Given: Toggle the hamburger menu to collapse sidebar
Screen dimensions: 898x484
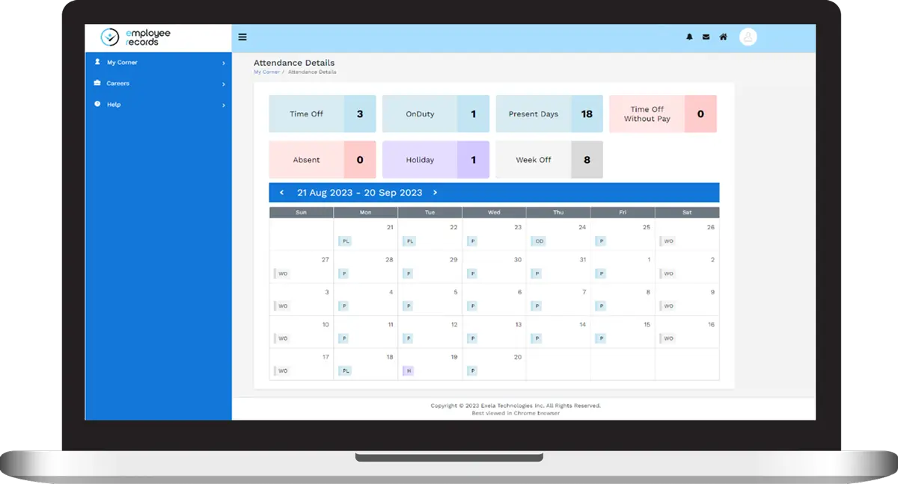Looking at the screenshot, I should [x=242, y=37].
